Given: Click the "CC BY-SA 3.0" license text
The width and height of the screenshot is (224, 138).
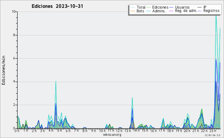Looking at the screenshot, I should point(212,135).
